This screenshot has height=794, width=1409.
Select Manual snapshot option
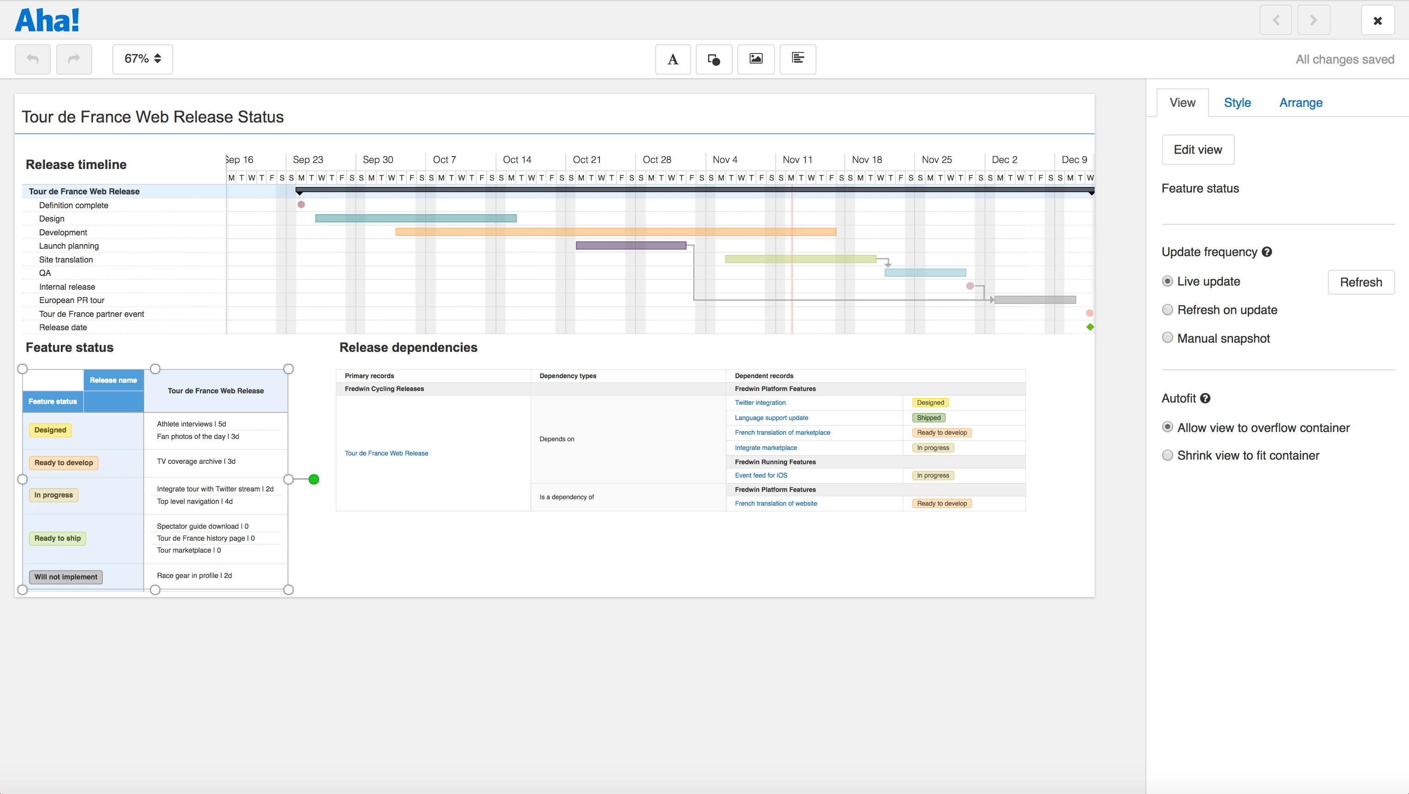(x=1167, y=338)
